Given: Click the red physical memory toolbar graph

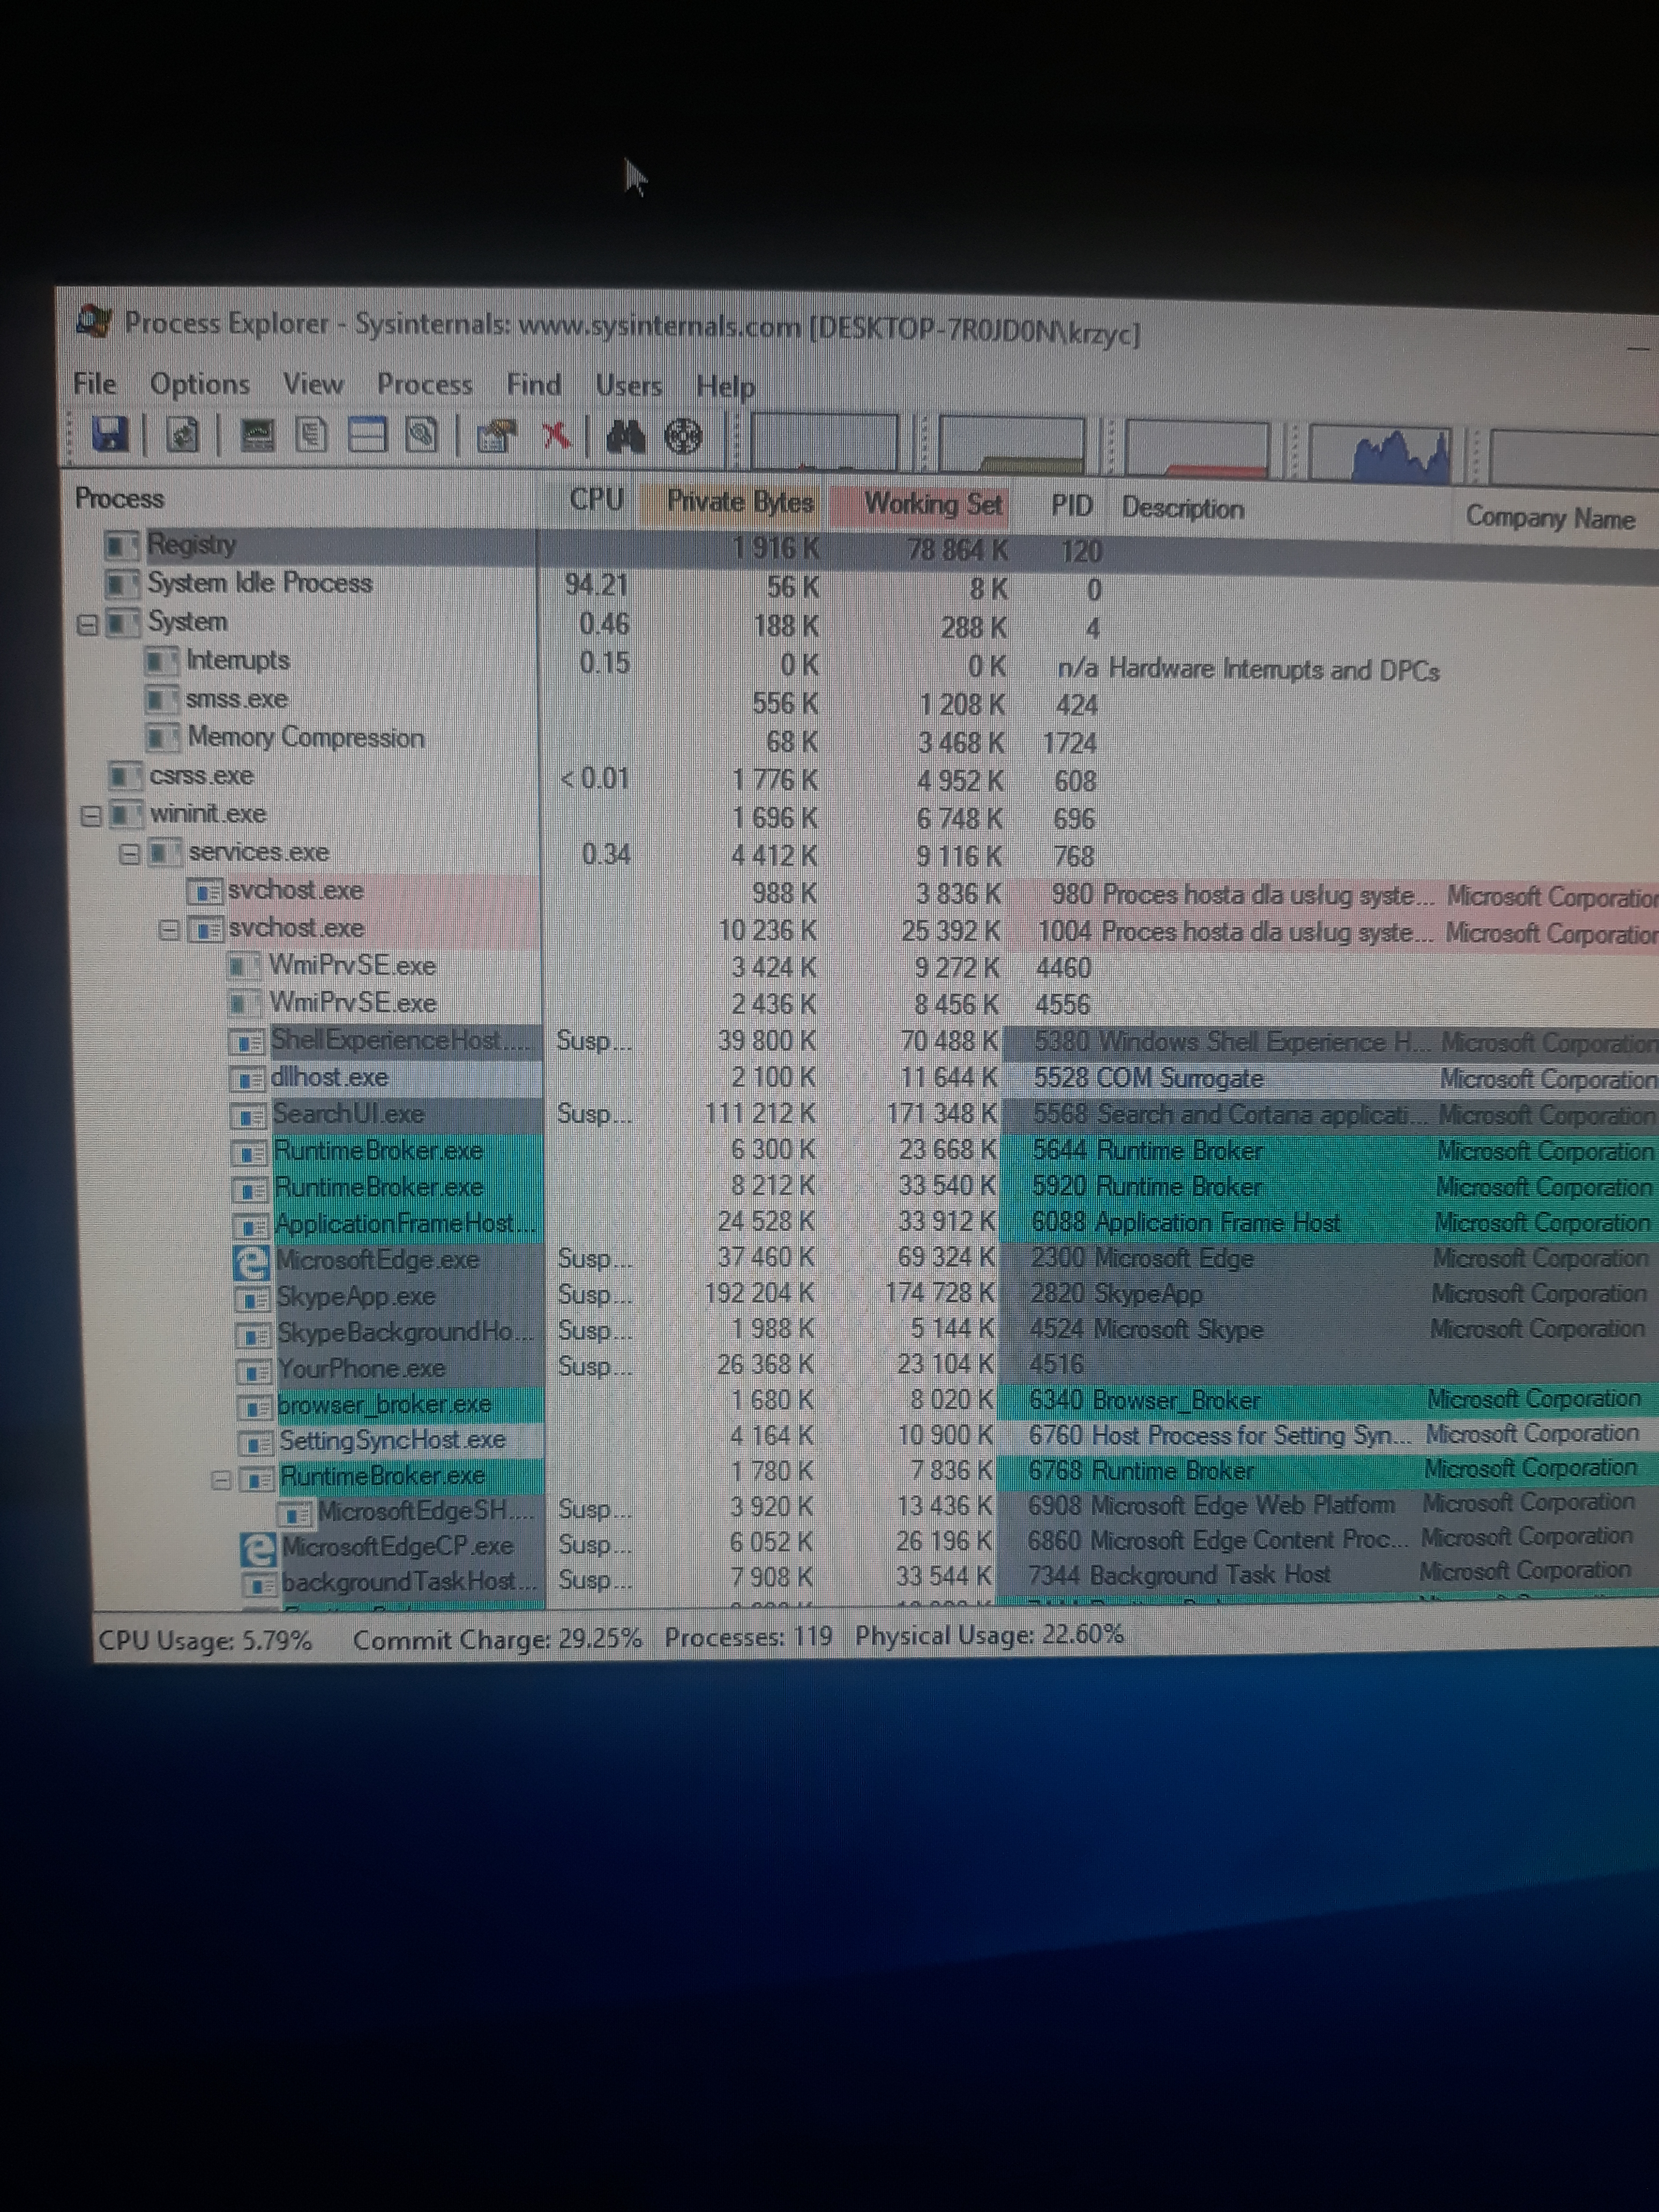Looking at the screenshot, I should [1197, 448].
